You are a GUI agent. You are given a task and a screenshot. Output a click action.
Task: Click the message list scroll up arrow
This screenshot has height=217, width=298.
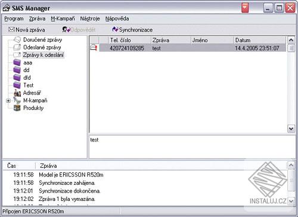click(291, 40)
